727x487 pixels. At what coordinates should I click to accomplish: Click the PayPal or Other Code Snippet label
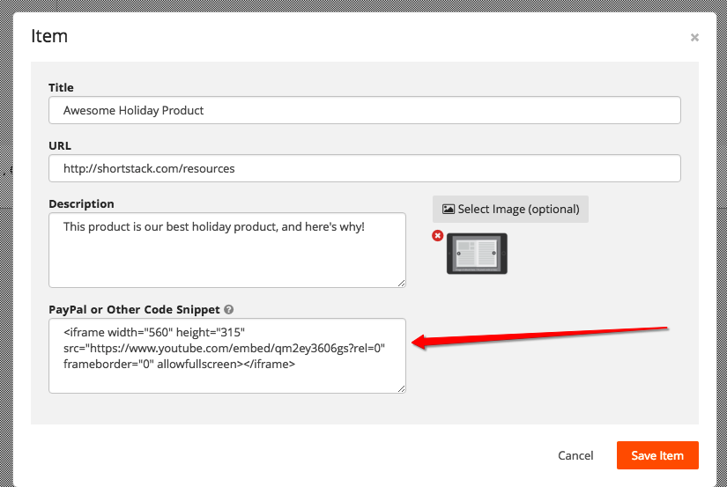pyautogui.click(x=134, y=310)
